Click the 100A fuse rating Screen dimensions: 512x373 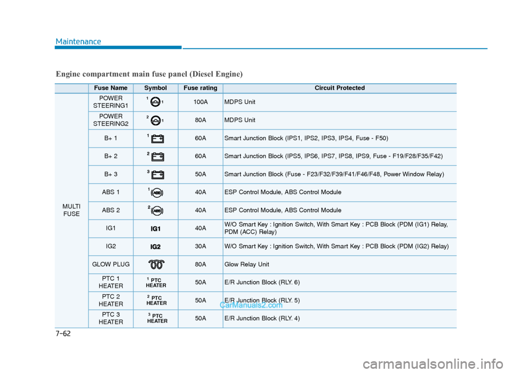tap(201, 102)
